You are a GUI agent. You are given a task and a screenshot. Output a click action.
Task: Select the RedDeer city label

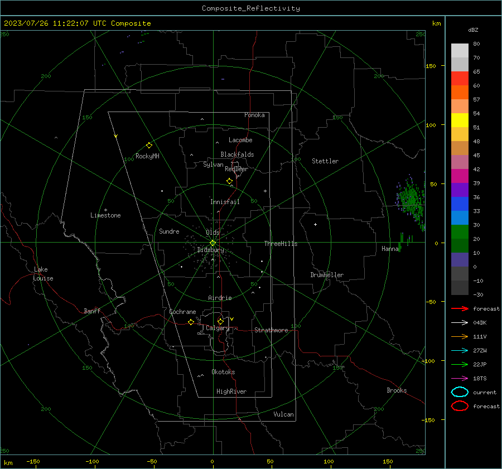click(236, 169)
